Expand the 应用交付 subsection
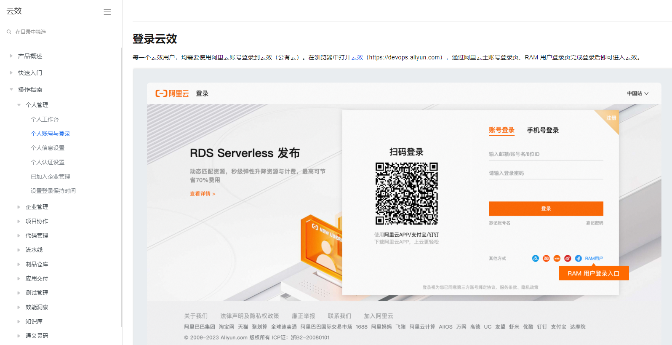This screenshot has height=345, width=672. pos(19,278)
